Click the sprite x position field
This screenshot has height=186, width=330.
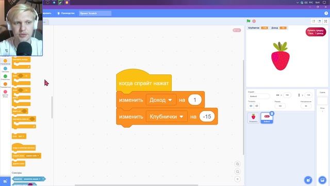click(287, 95)
